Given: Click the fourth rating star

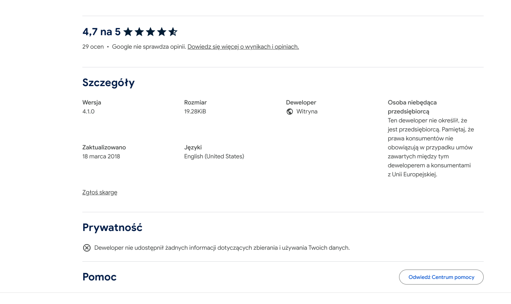Looking at the screenshot, I should [162, 32].
